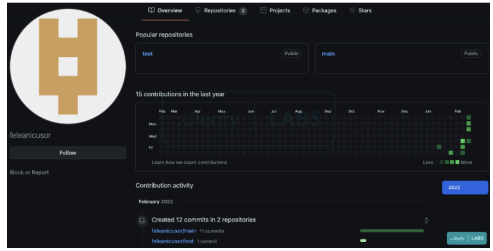Click the Repositories tab icon
The image size is (493, 251).
point(198,10)
